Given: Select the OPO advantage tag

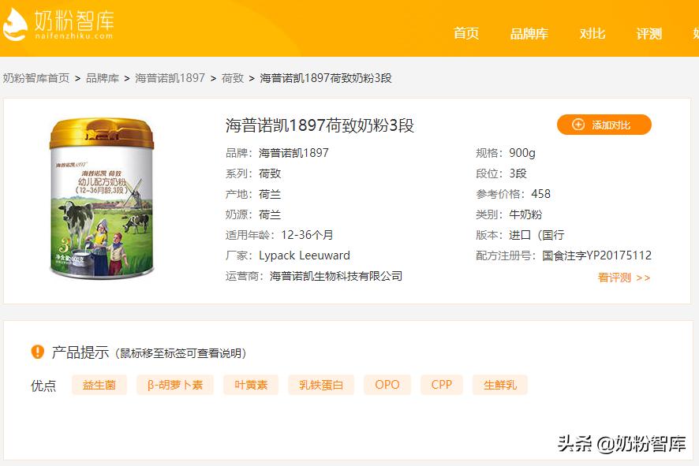Looking at the screenshot, I should click(387, 385).
